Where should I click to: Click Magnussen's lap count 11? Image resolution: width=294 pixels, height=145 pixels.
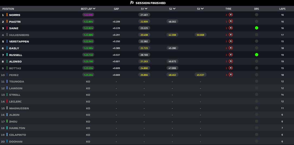(282, 108)
